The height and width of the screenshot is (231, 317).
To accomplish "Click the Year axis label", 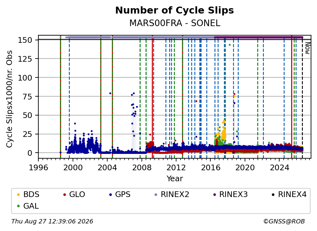I will tap(175, 179).
